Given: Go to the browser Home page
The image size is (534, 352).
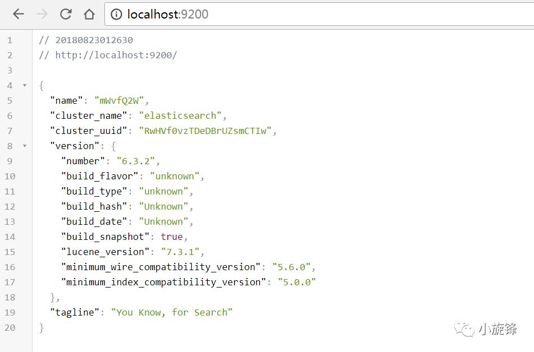Looking at the screenshot, I should (x=89, y=14).
